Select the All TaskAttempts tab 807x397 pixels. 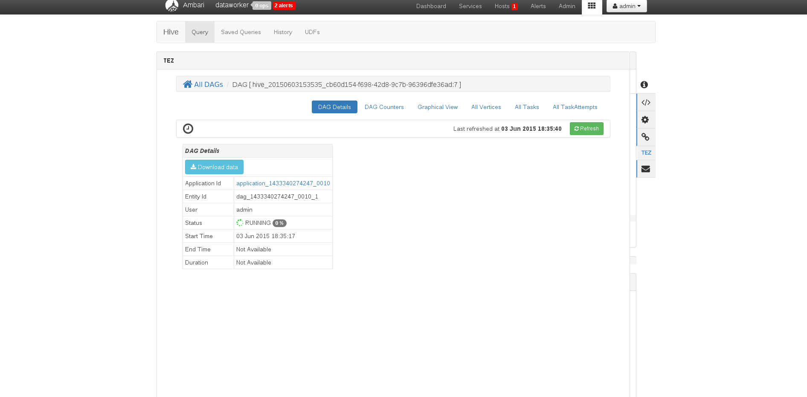(x=575, y=107)
